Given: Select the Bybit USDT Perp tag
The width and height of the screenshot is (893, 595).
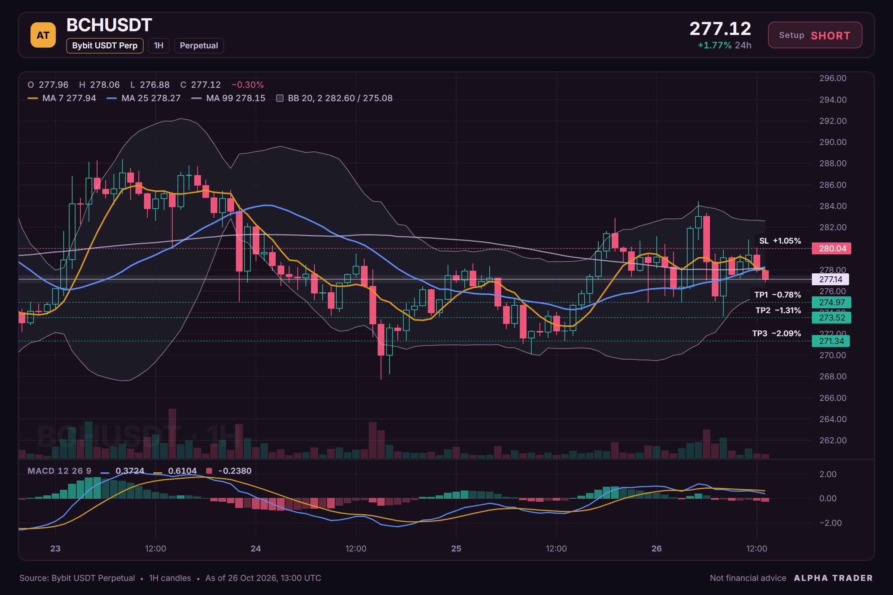Looking at the screenshot, I should pyautogui.click(x=105, y=45).
